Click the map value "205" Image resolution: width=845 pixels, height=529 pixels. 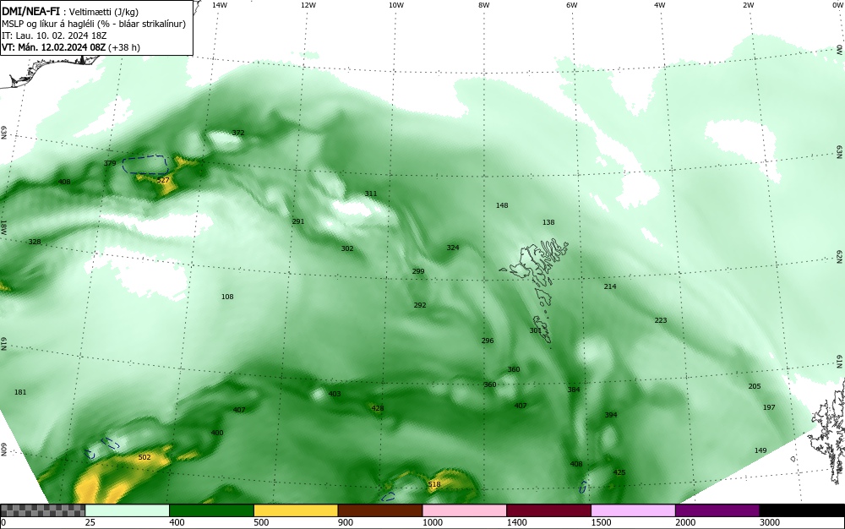click(x=755, y=387)
